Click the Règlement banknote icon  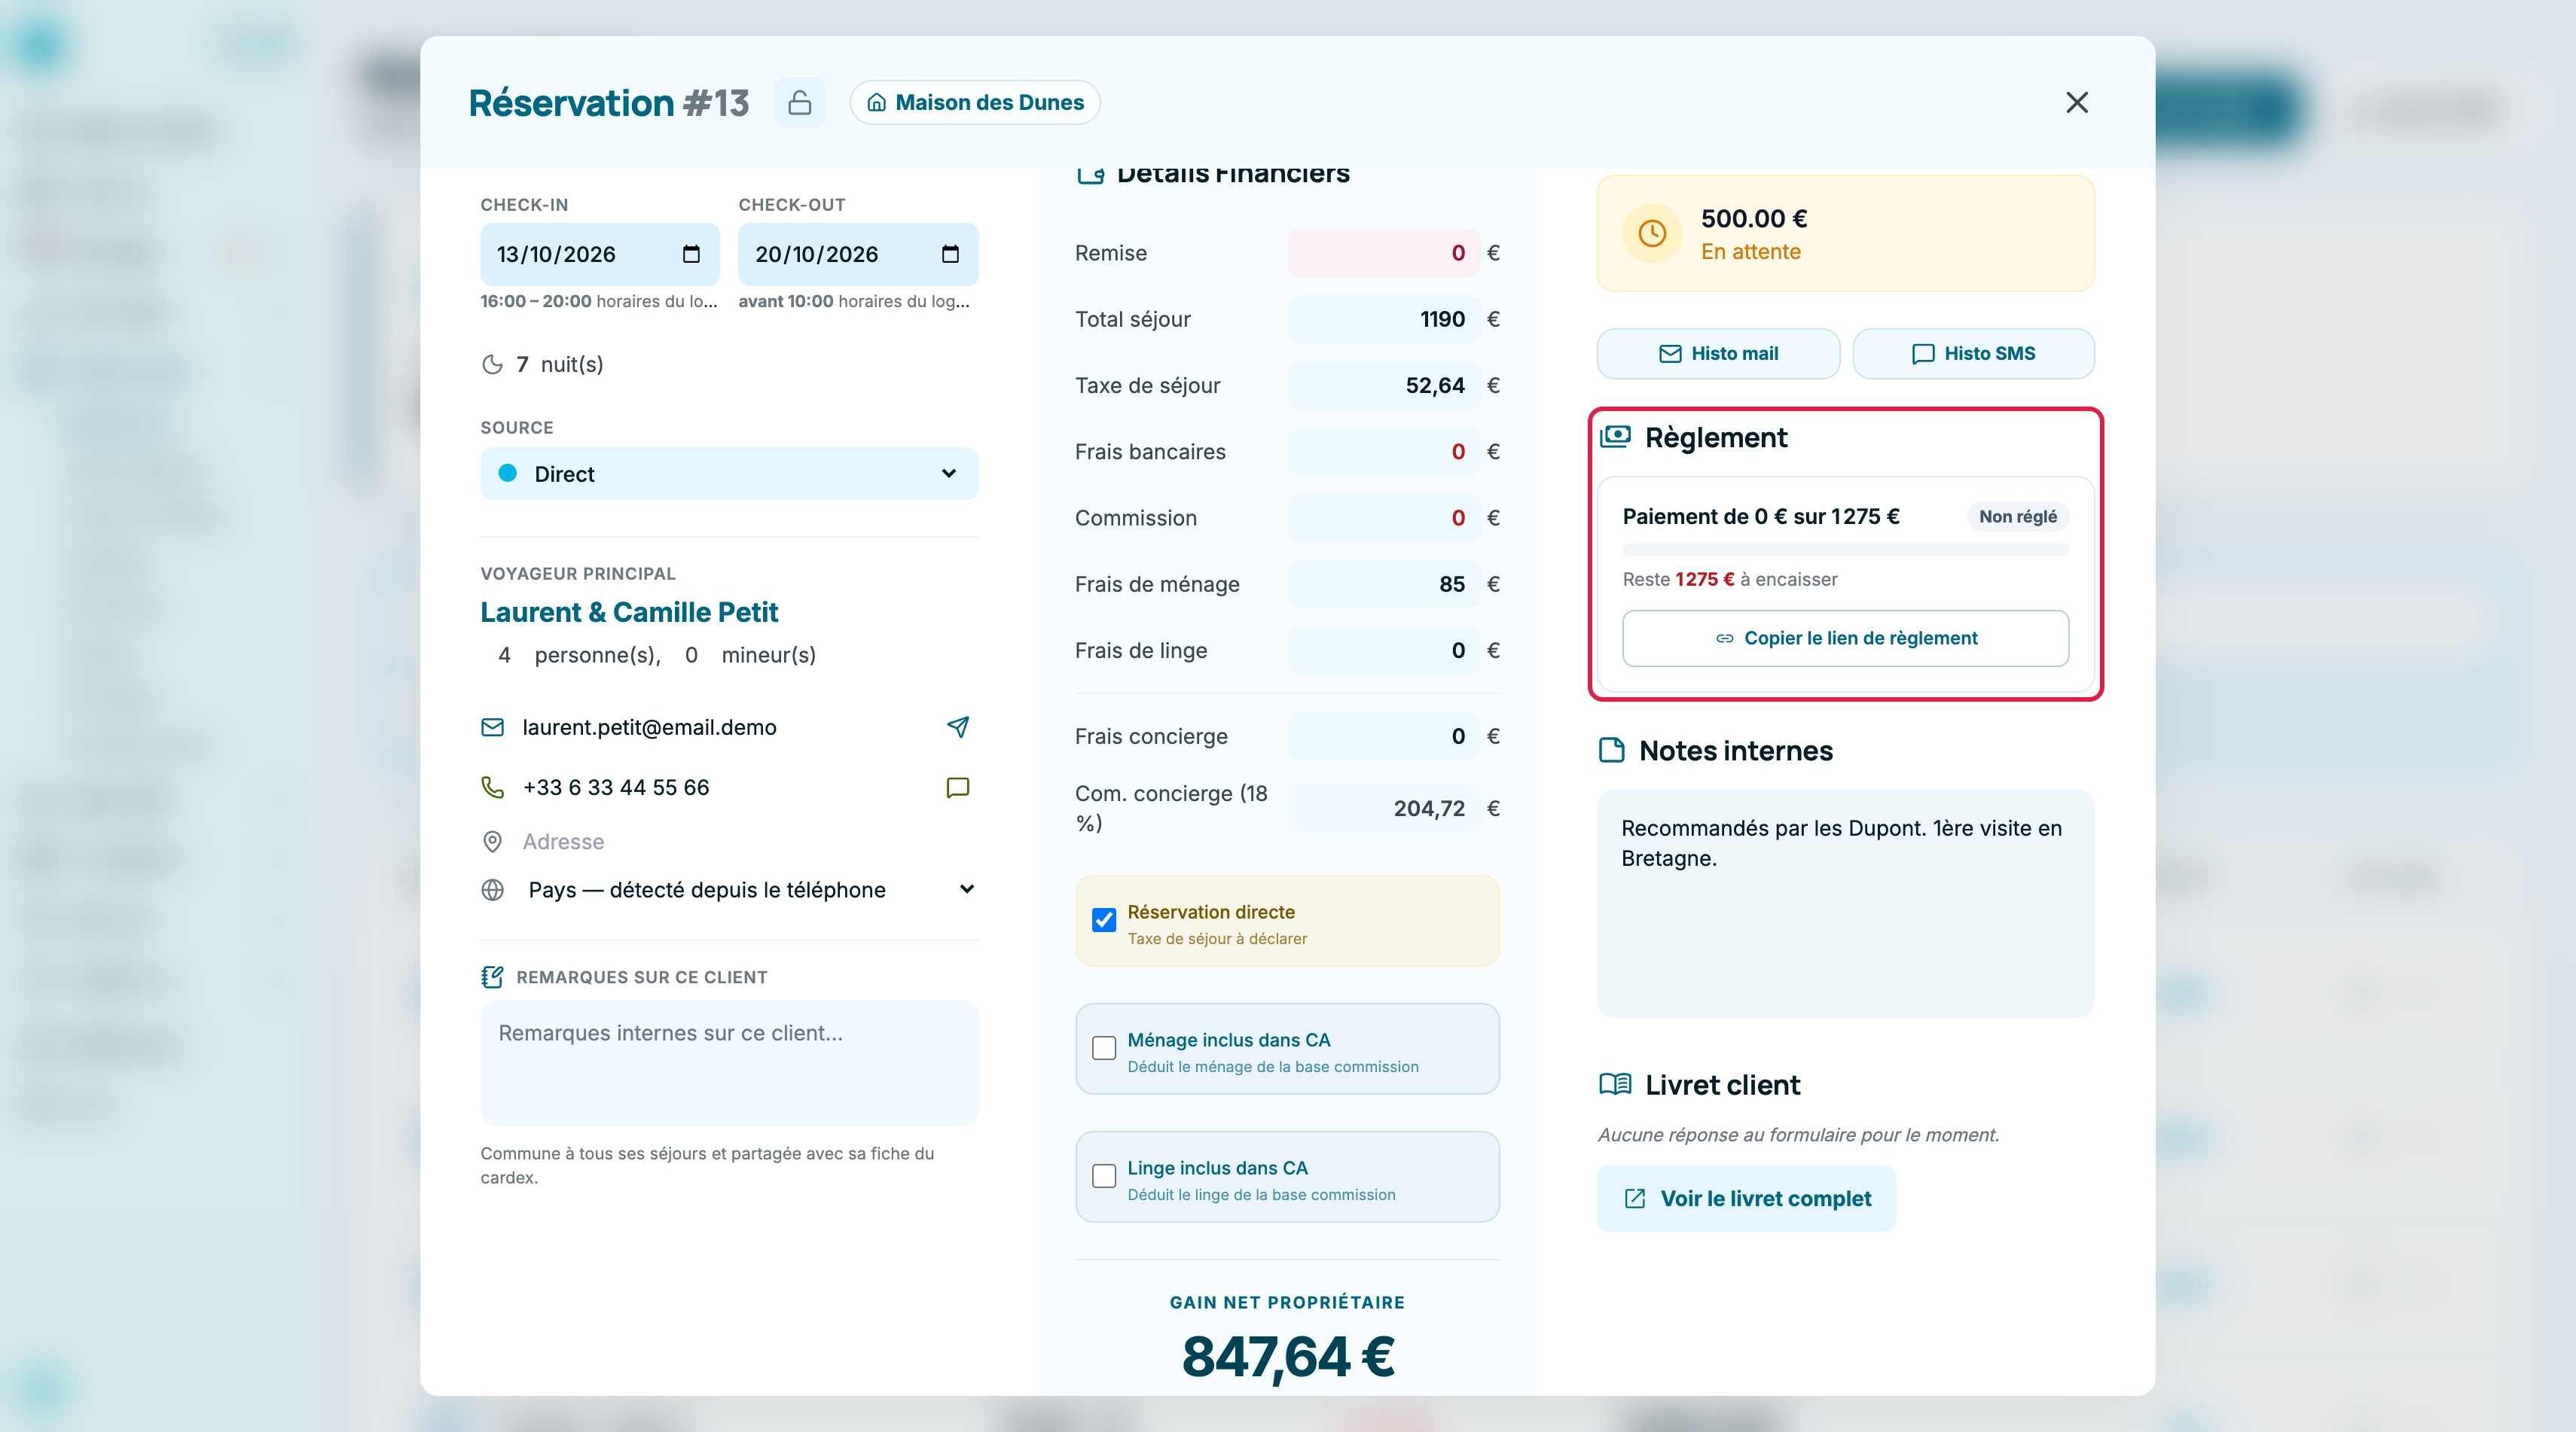1615,437
